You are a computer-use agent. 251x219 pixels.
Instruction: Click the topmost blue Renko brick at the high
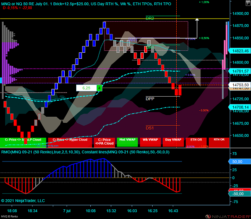click(x=104, y=25)
